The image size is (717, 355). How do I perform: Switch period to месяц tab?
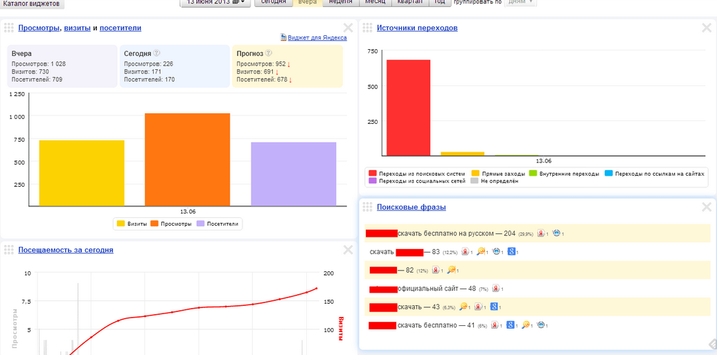(x=375, y=3)
